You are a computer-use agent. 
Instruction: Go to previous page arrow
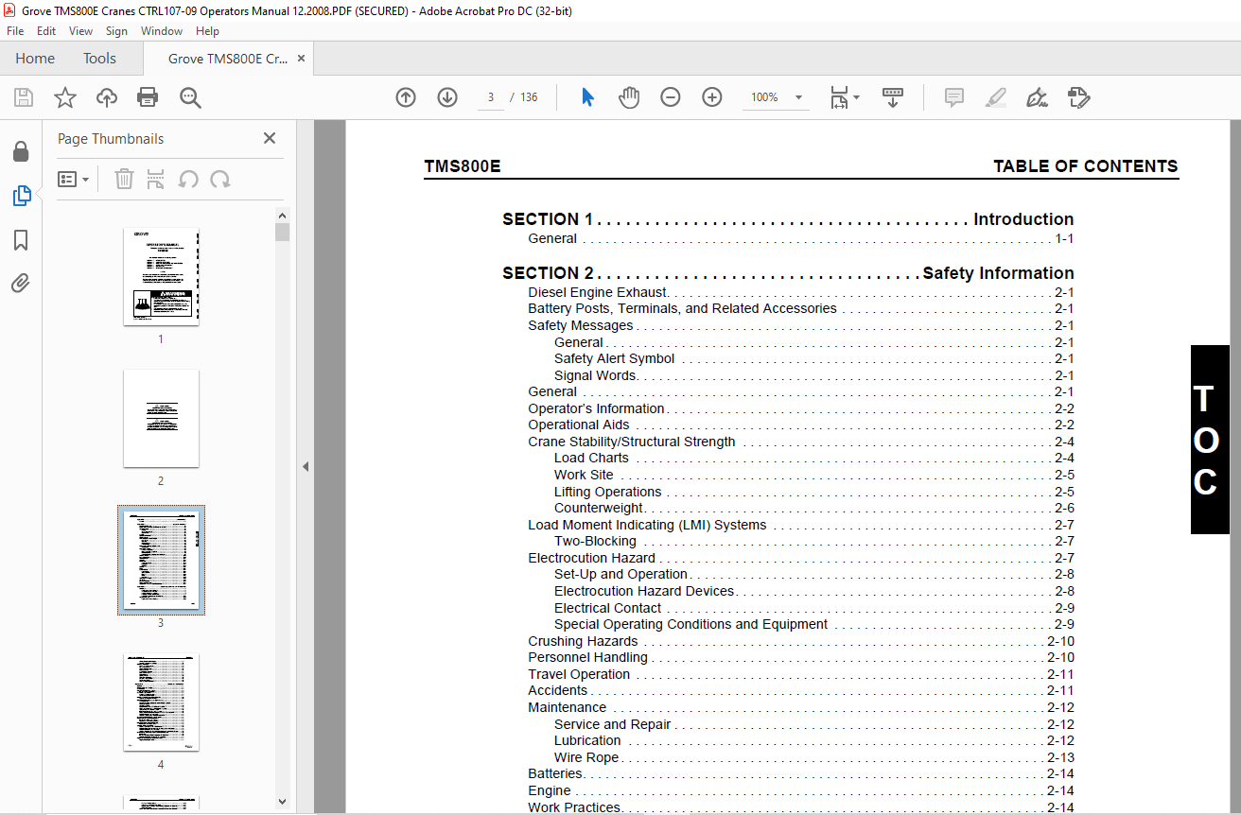point(406,97)
